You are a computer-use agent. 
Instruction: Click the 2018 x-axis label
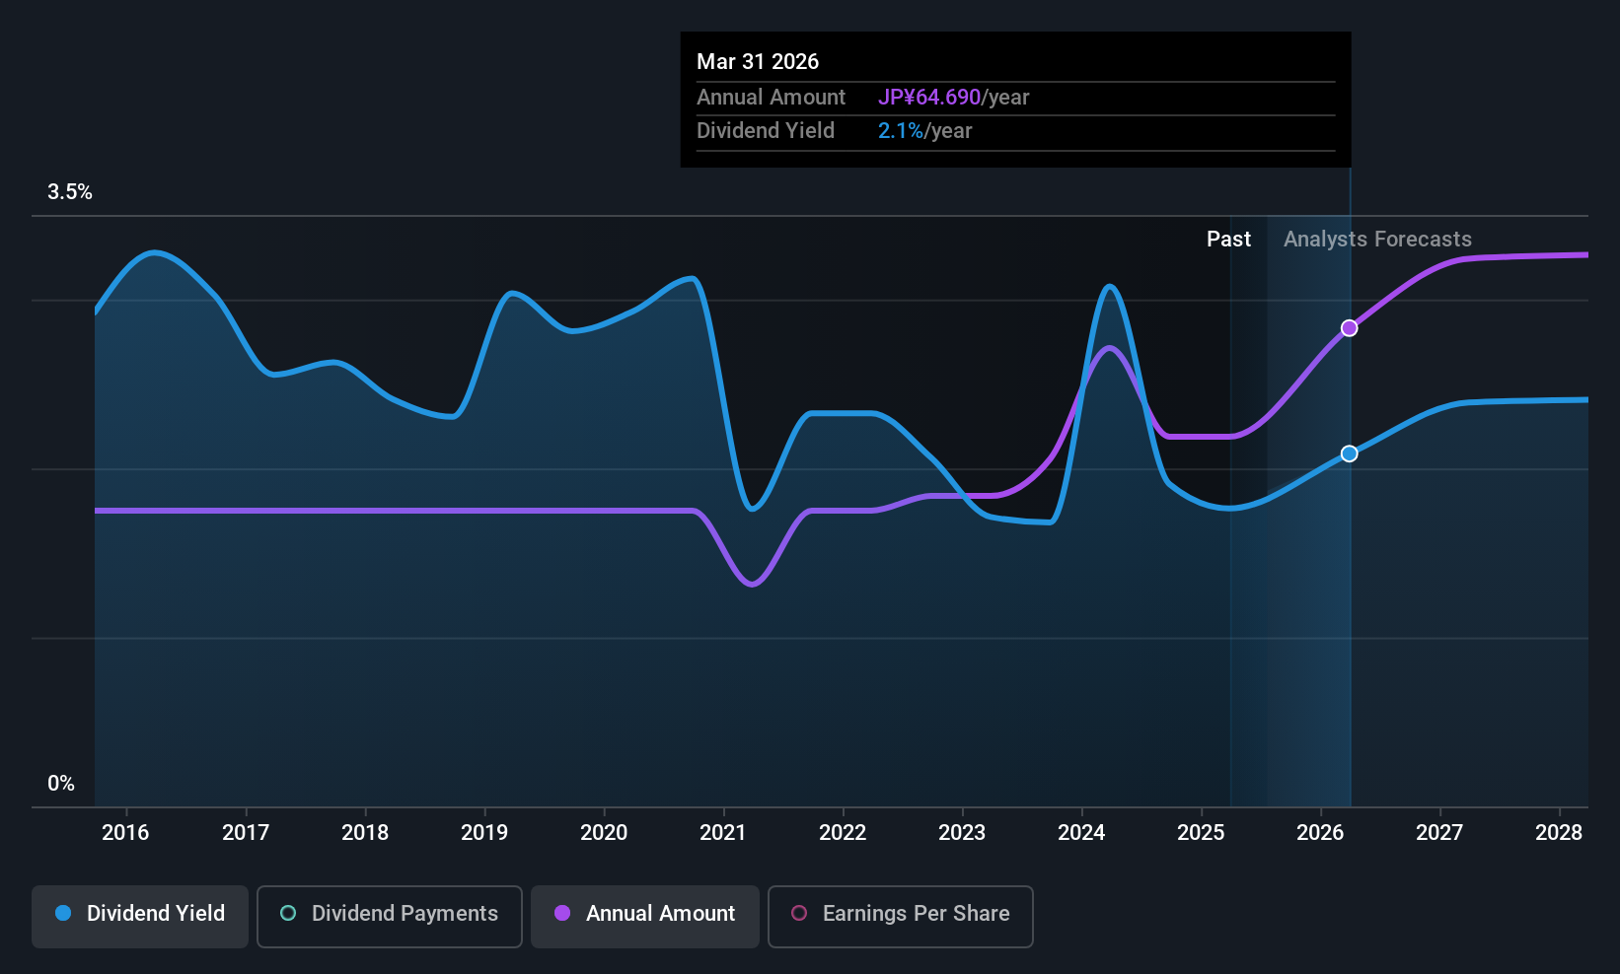click(365, 833)
